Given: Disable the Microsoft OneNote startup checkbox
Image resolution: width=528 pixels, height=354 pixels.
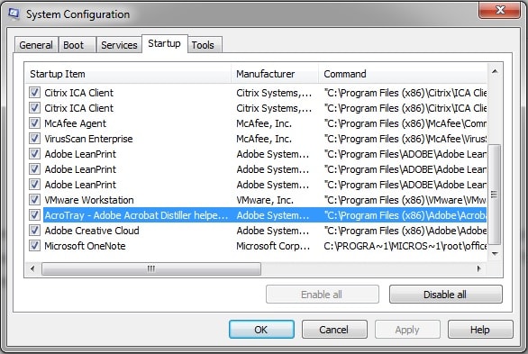Looking at the screenshot, I should point(34,245).
